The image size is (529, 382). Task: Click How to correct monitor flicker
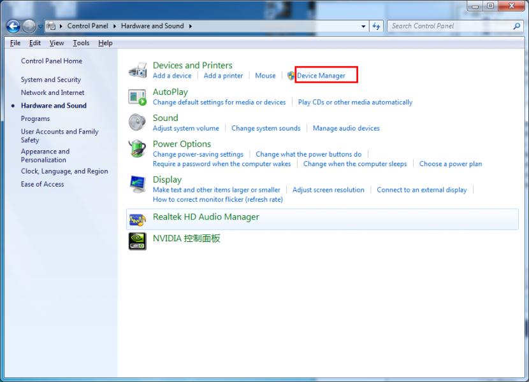[218, 199]
